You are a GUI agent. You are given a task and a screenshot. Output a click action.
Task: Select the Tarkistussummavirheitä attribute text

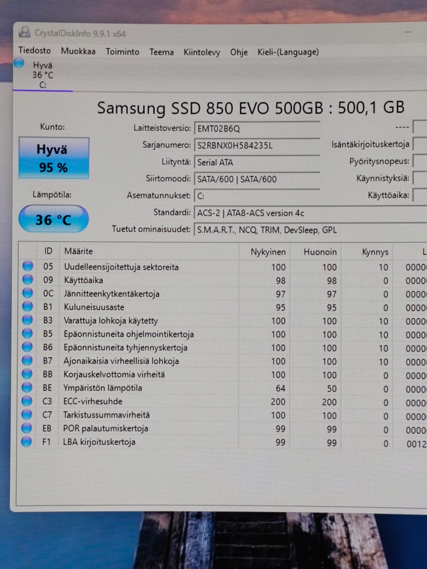point(106,415)
